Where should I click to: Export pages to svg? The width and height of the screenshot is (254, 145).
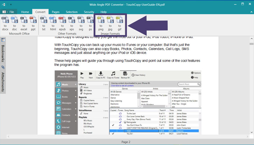pos(81,23)
